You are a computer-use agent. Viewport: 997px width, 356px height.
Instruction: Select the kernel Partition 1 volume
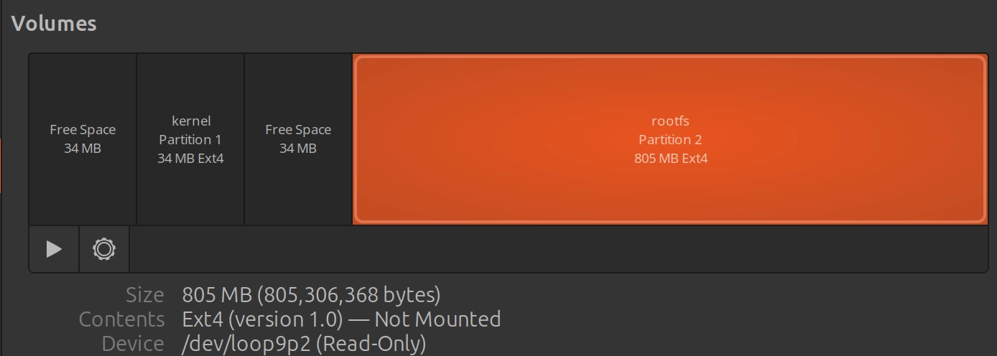190,139
